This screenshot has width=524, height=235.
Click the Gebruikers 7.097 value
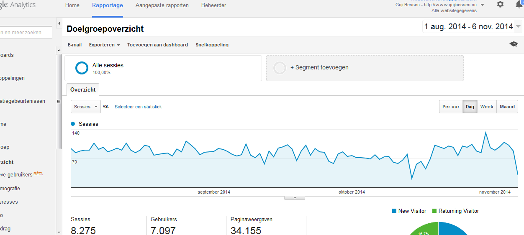(x=163, y=230)
